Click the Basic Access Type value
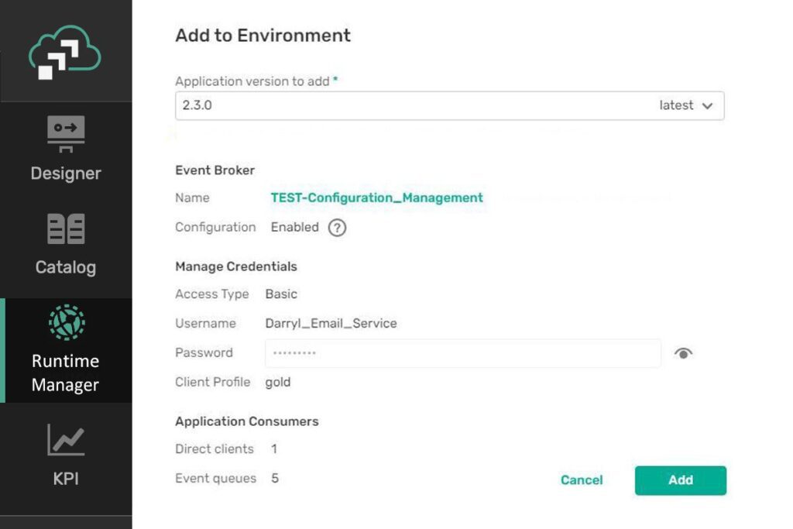793x529 pixels. (281, 294)
